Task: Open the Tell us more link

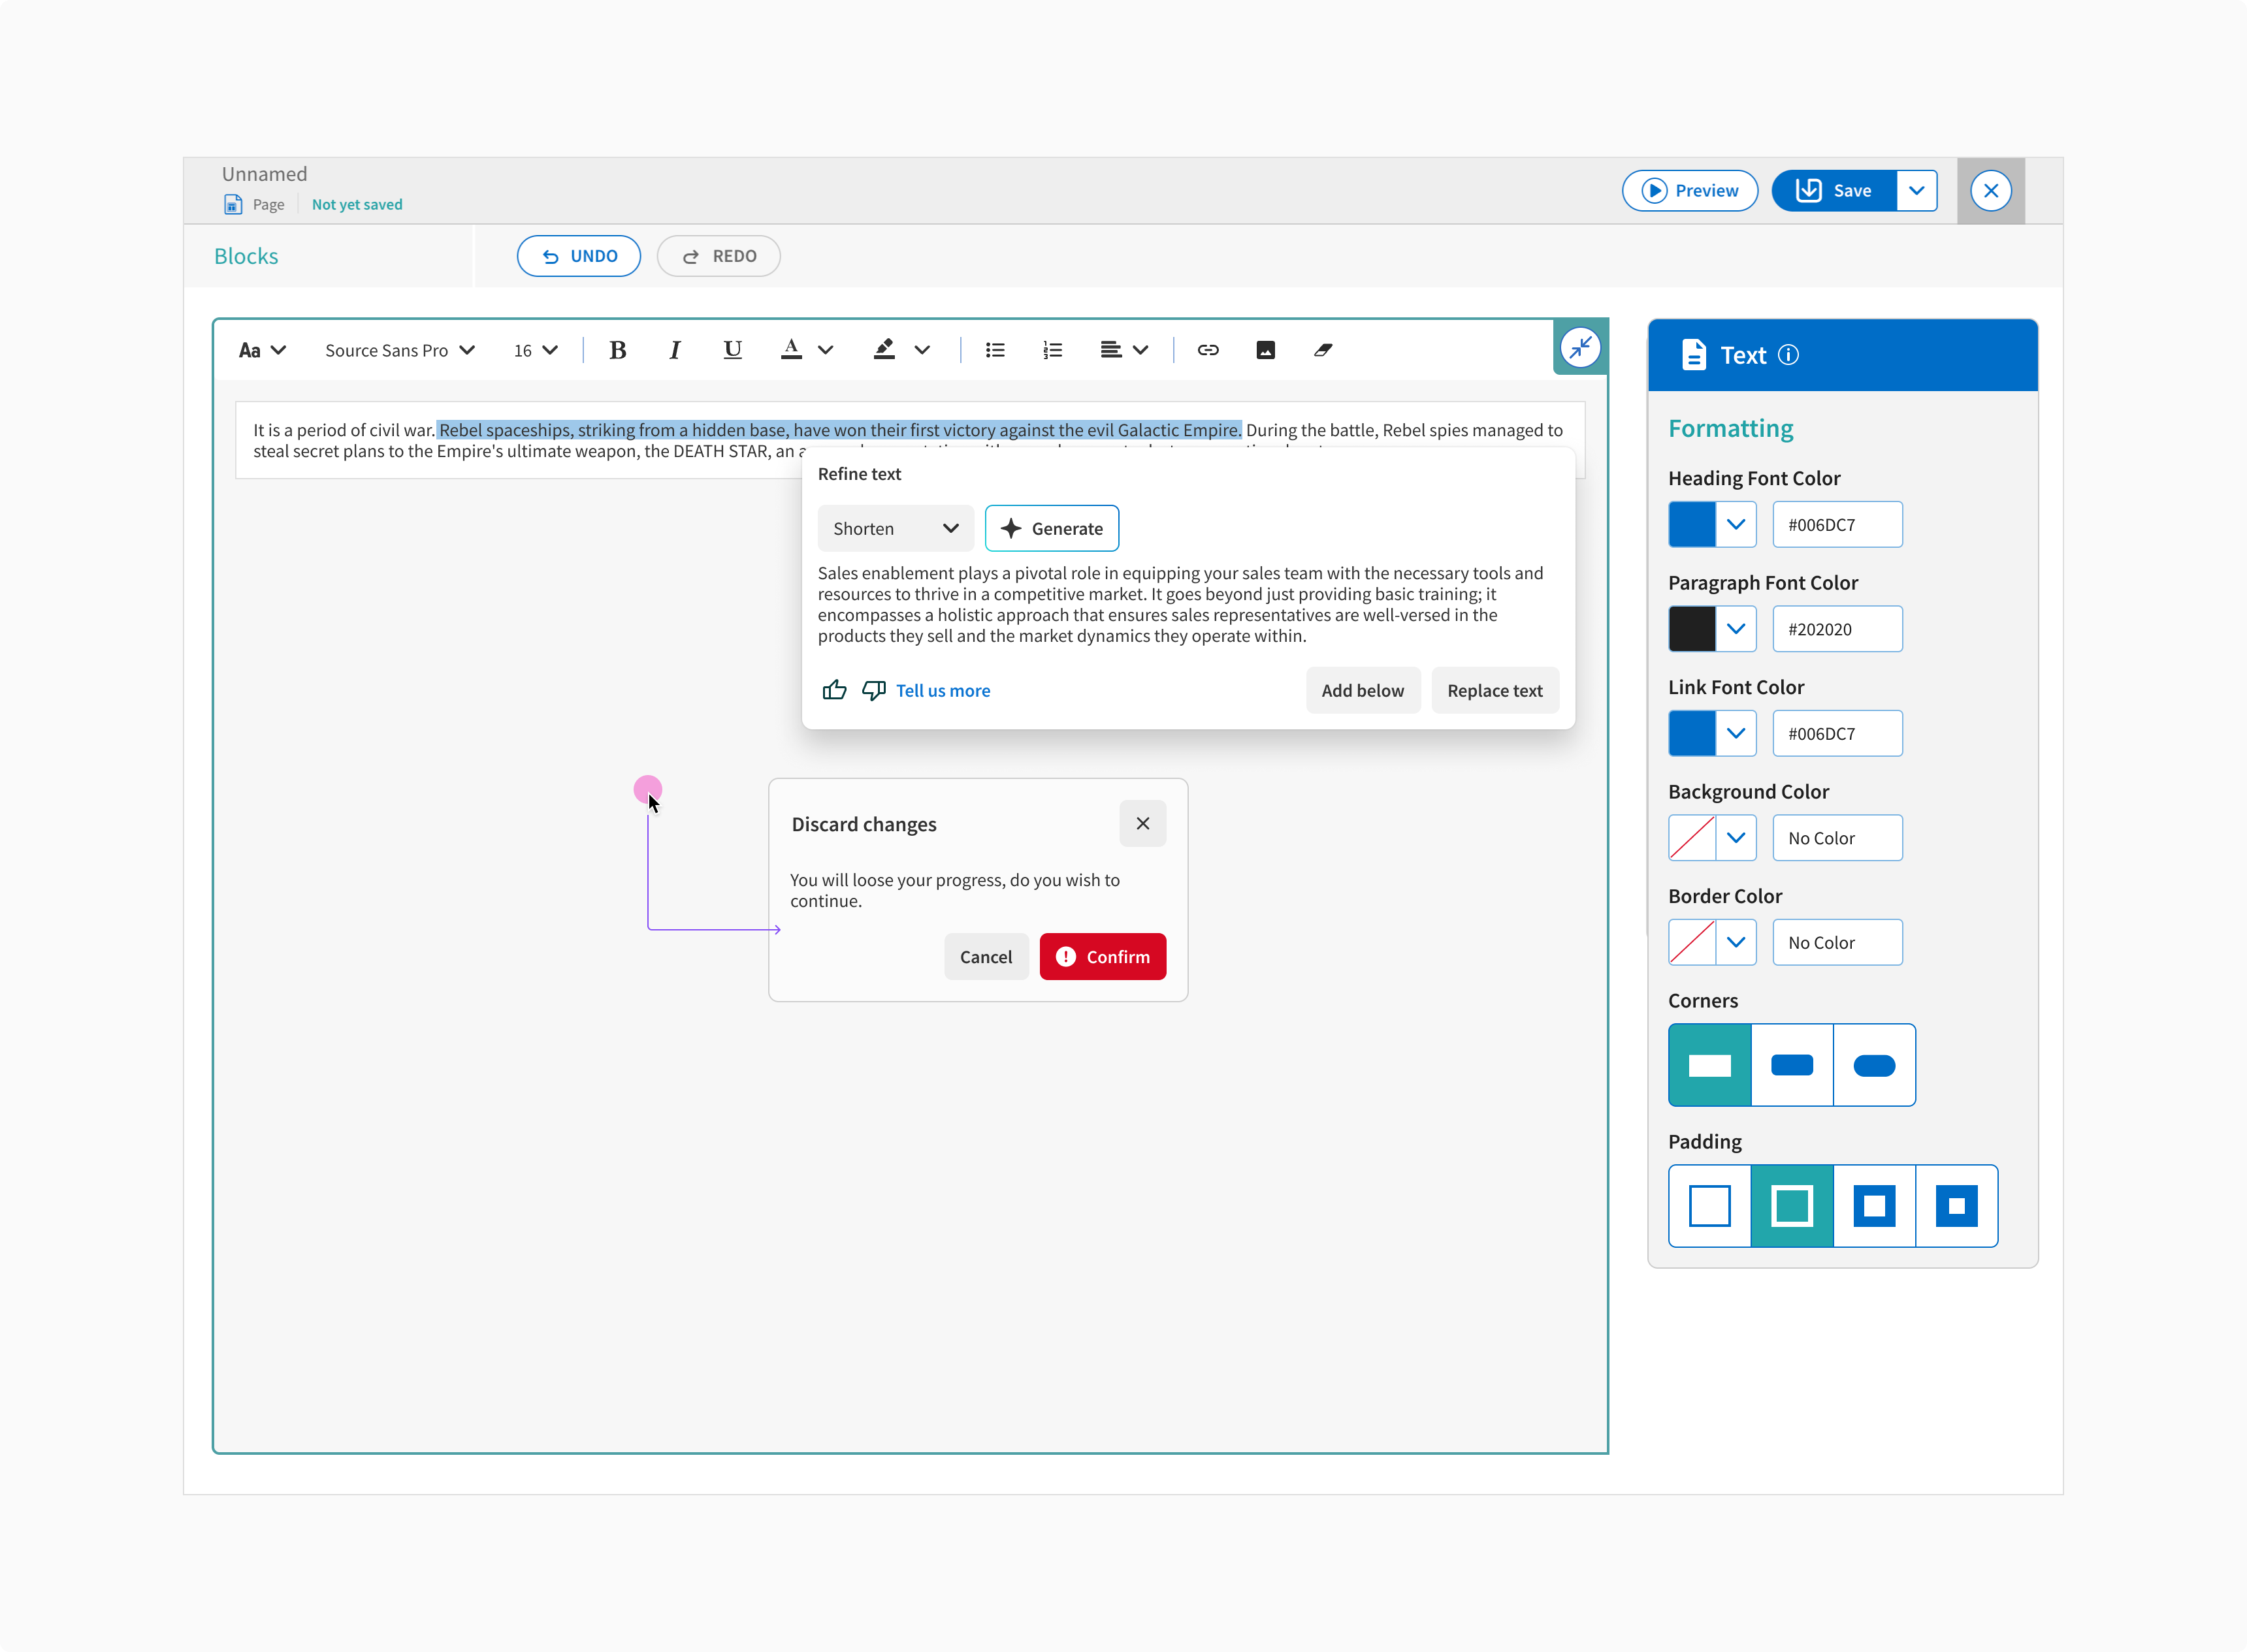Action: [943, 690]
